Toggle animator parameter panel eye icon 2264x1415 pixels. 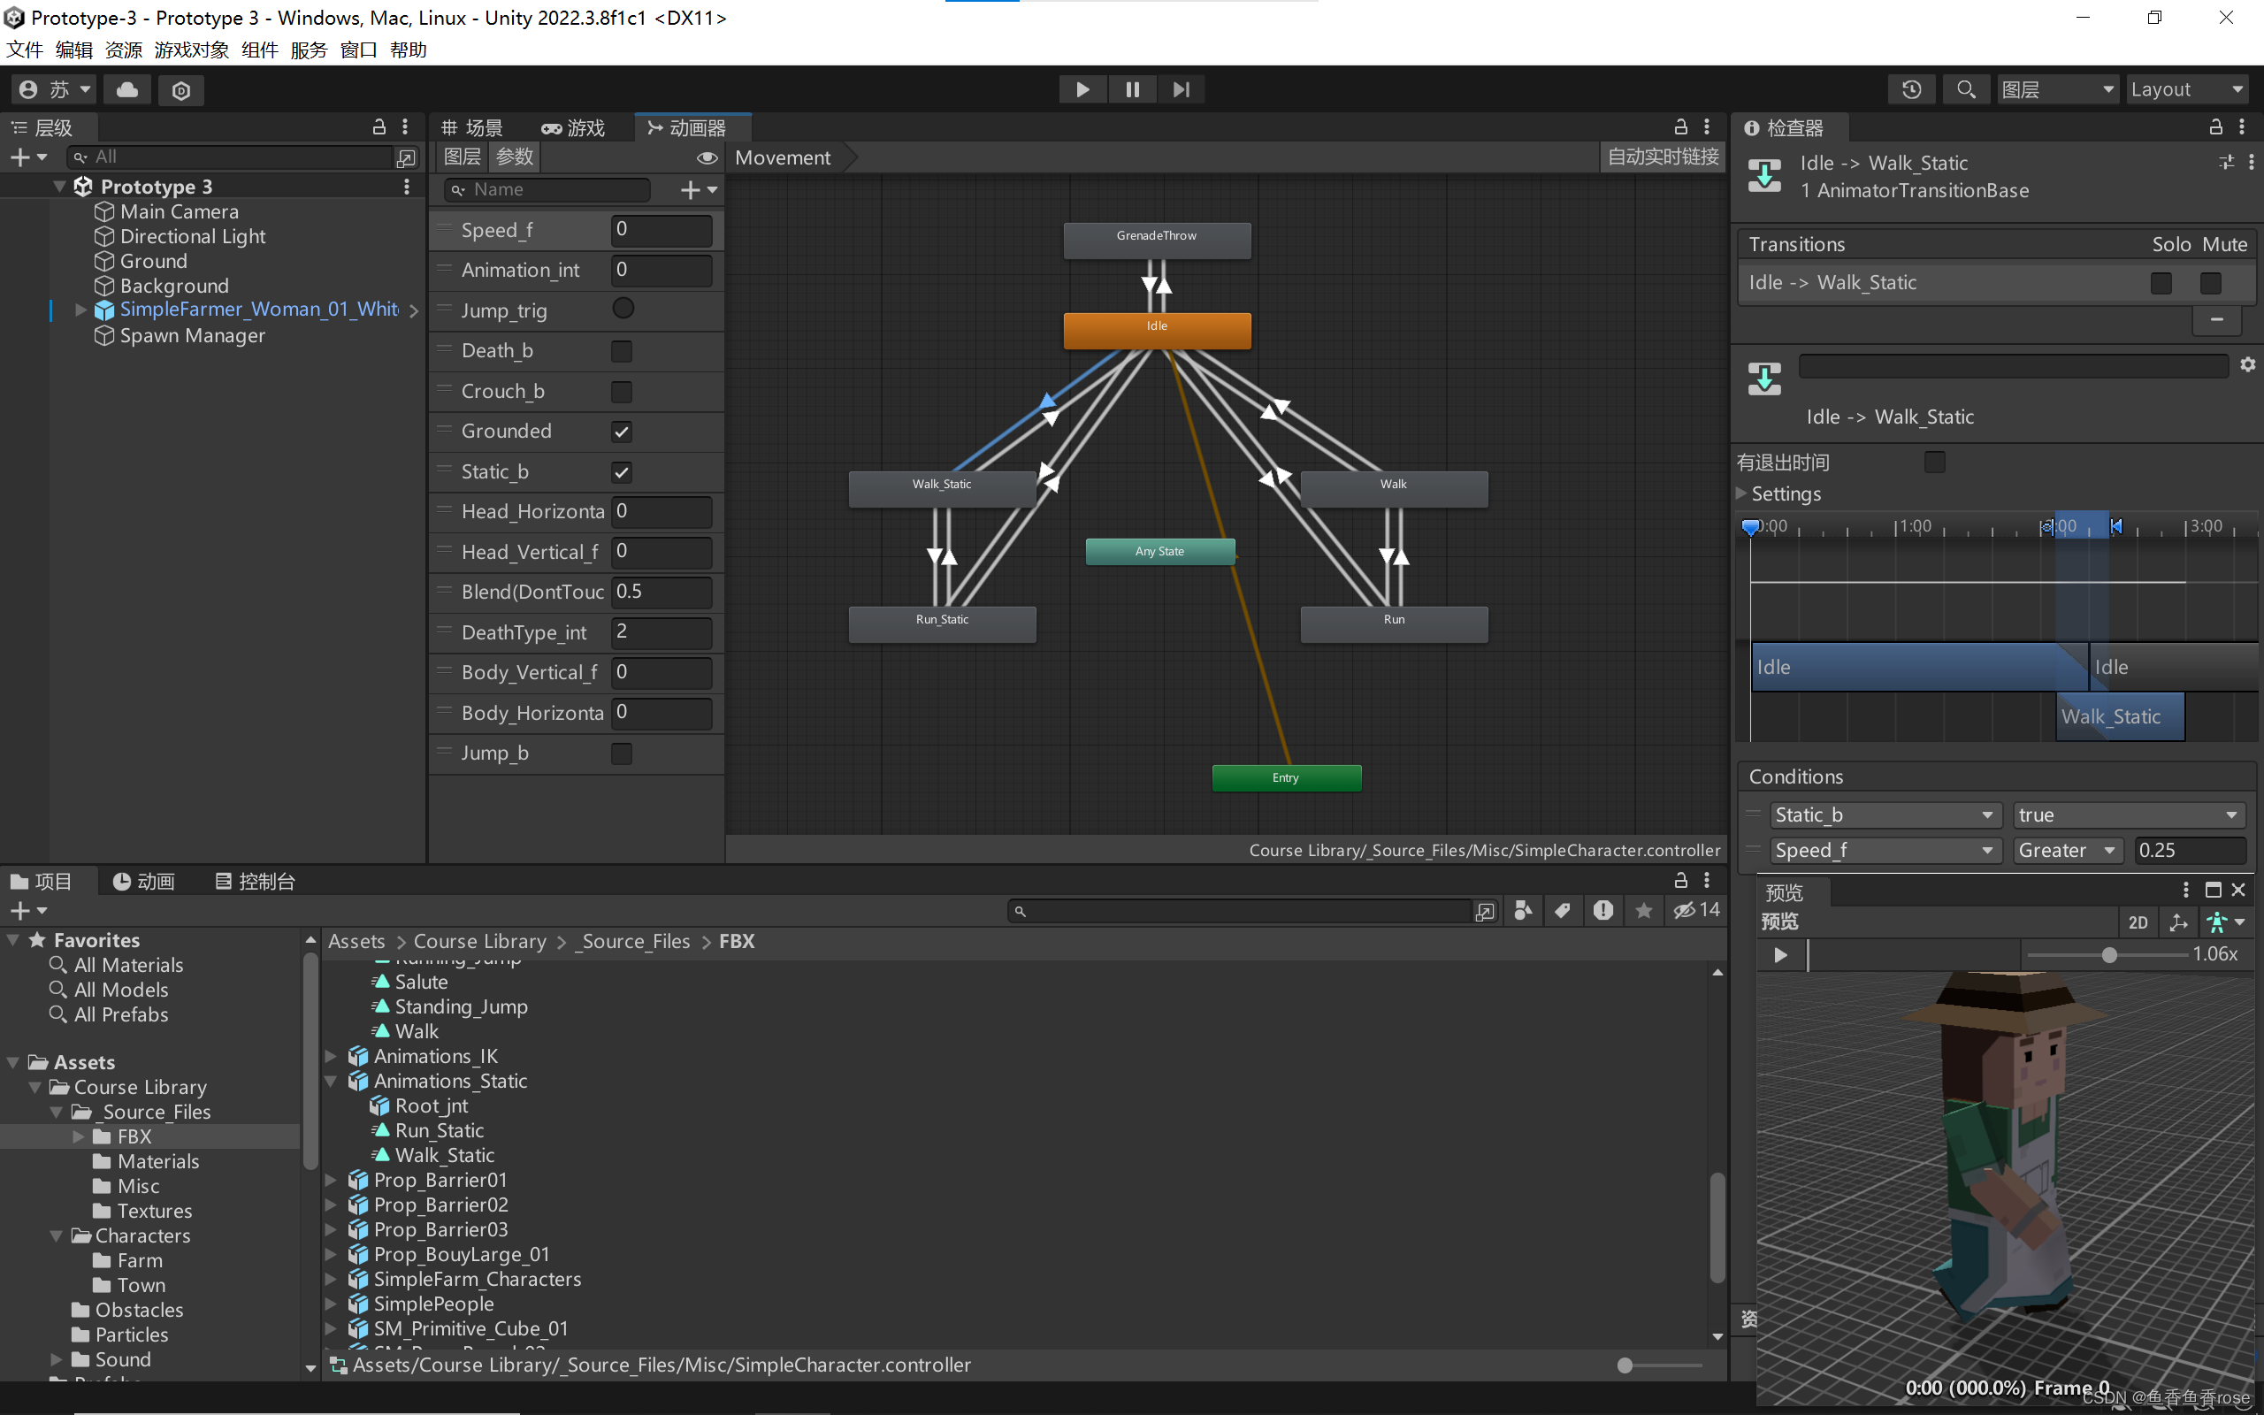click(707, 157)
